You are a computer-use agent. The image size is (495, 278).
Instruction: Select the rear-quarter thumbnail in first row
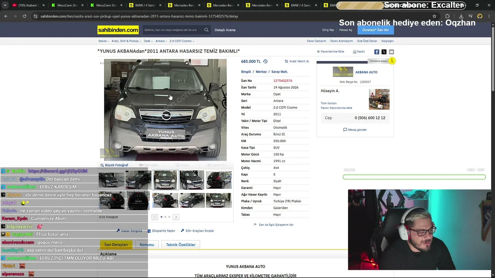[218, 180]
